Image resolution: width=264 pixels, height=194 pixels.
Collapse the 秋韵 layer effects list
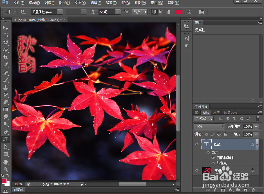[257, 144]
